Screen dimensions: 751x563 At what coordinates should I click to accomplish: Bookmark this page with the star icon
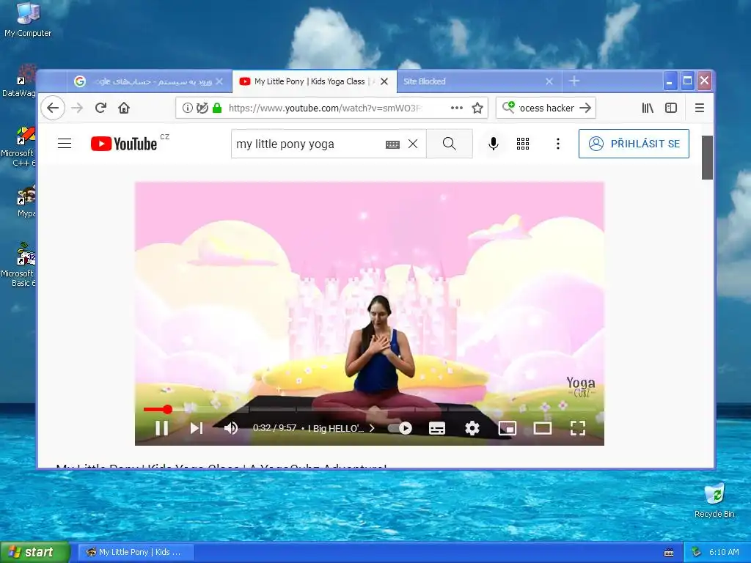tap(477, 108)
